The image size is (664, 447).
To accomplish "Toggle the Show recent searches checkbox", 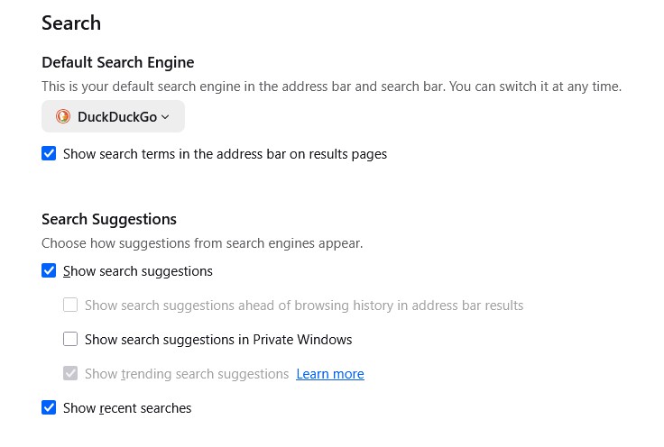I will pyautogui.click(x=49, y=408).
